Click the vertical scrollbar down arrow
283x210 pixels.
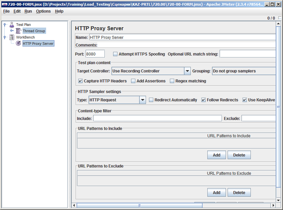click(278, 200)
